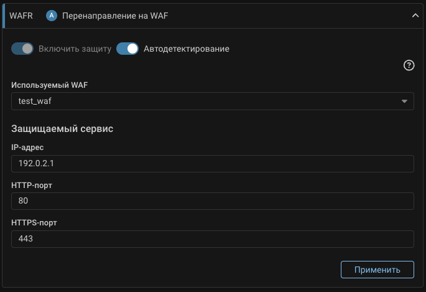
Task: Click the "Защищаемый сервис" section heading
Action: 62,129
